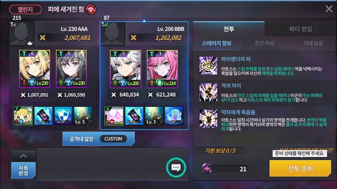The height and width of the screenshot is (189, 337).
Task: Select the Lv.230 blonde character portrait
Action: tap(35, 69)
